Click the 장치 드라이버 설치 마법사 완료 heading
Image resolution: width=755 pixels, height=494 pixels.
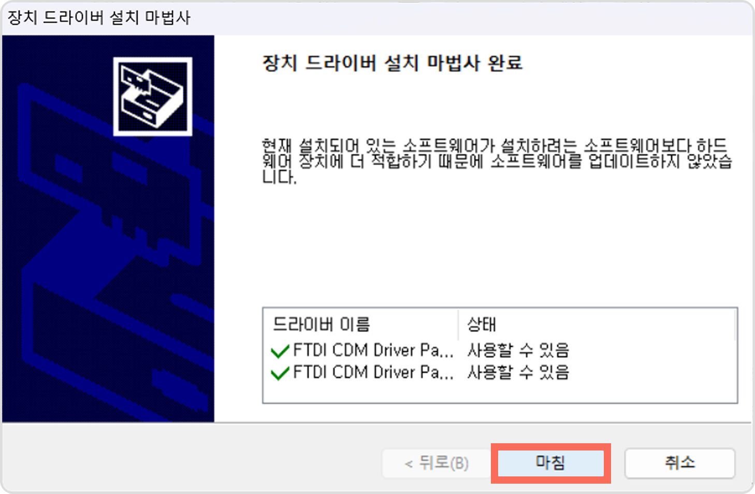[x=393, y=63]
